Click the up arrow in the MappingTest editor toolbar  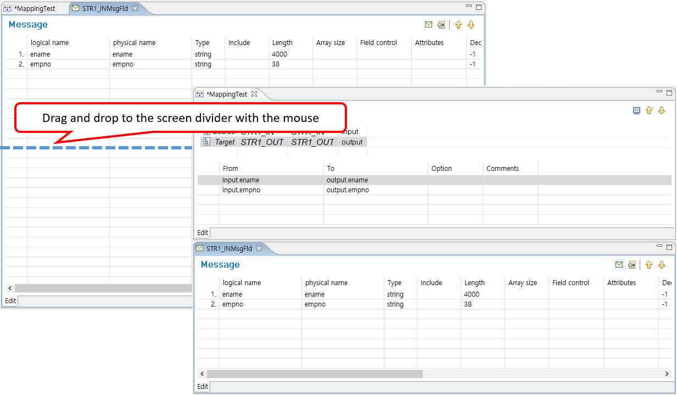click(x=649, y=110)
